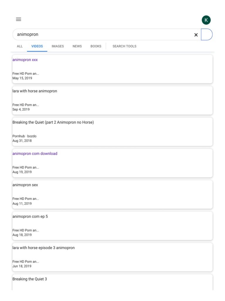Click the May 15, 2019 date text
Image resolution: width=225 pixels, height=301 pixels.
[x=22, y=78]
